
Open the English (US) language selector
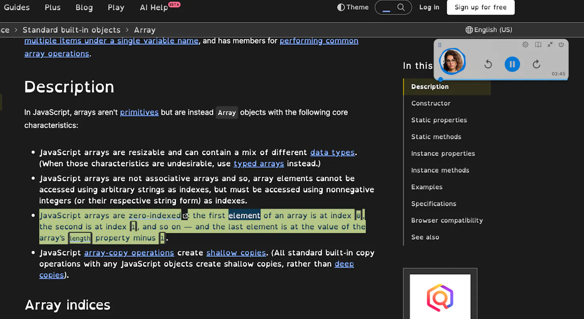click(489, 30)
